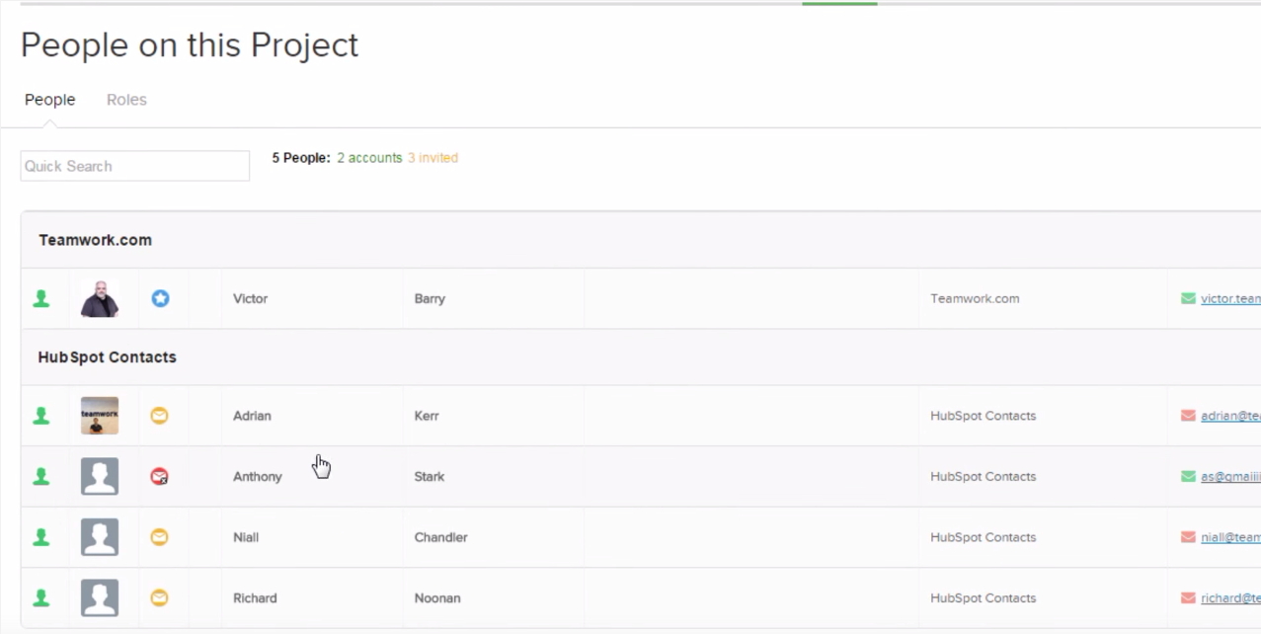Open Adrian Kerr's profile photo
1261x634 pixels.
coord(100,416)
